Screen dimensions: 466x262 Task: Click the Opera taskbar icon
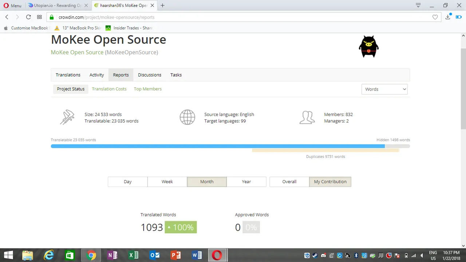point(218,255)
